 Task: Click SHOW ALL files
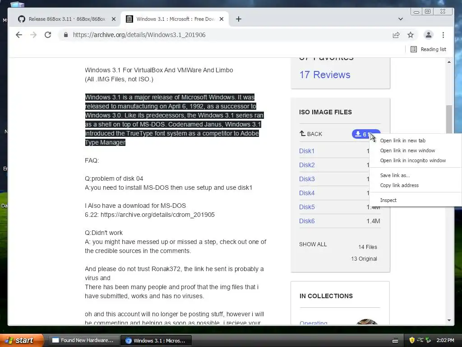click(313, 244)
